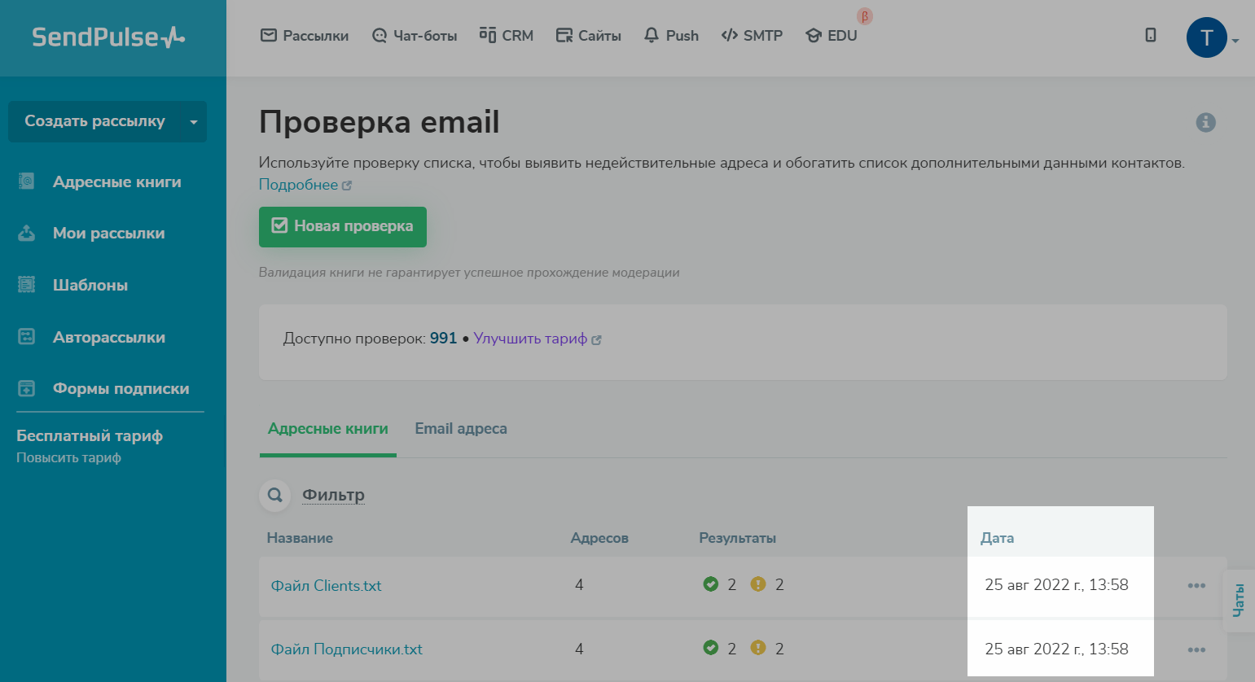Screen dimensions: 1255x682
Task: Open the Сайты section
Action: (x=589, y=36)
